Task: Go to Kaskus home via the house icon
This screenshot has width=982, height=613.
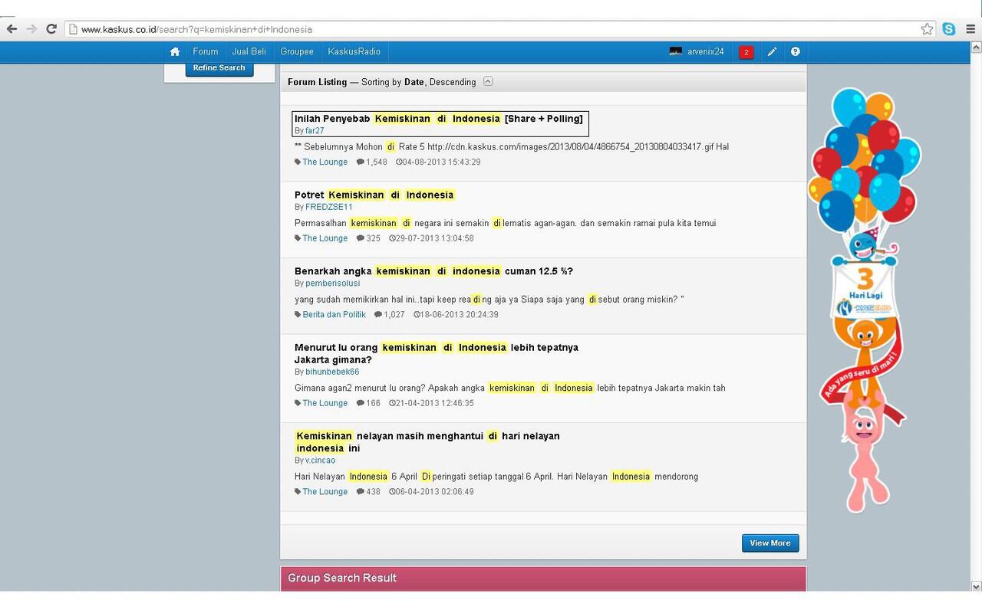Action: (x=175, y=51)
